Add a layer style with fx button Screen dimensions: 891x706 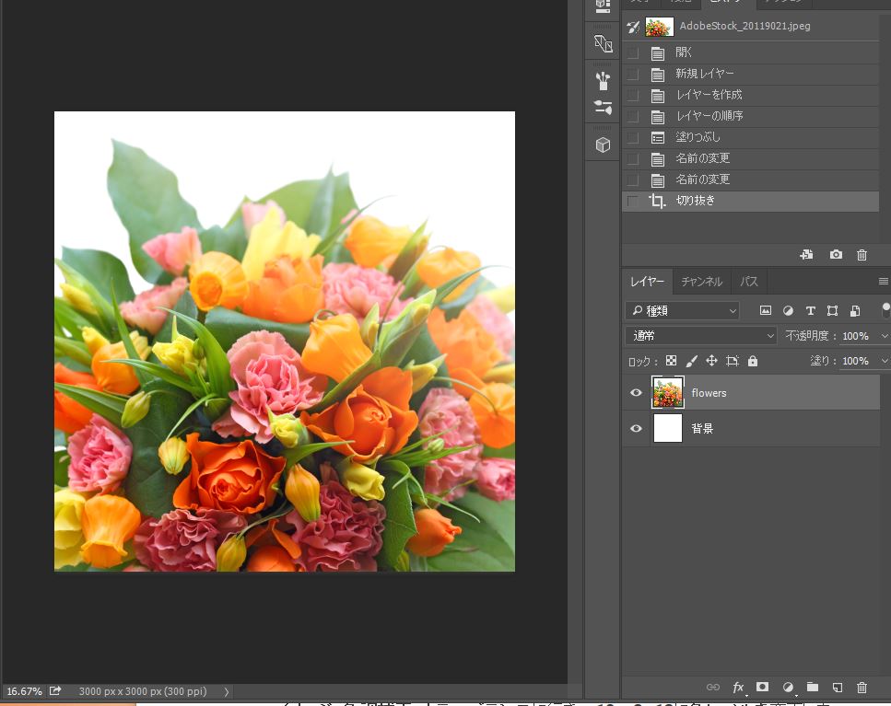click(739, 688)
